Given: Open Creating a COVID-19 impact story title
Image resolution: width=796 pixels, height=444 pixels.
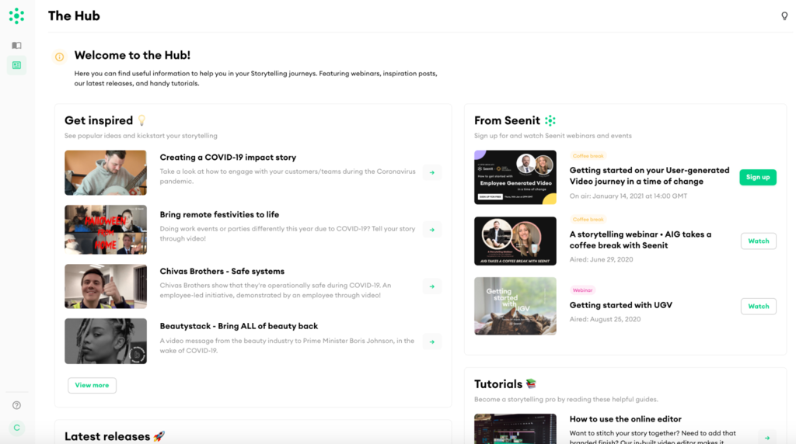Looking at the screenshot, I should click(x=228, y=157).
